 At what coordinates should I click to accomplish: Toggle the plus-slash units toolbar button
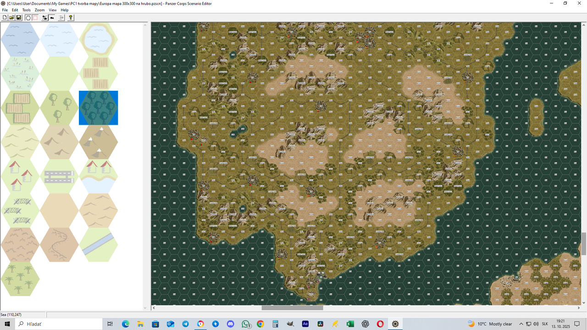click(x=45, y=17)
